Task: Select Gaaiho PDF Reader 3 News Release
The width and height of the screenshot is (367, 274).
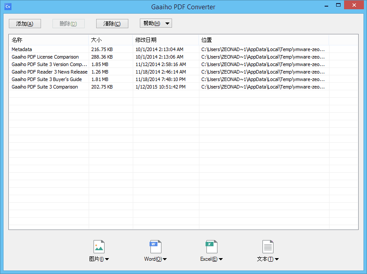Action: (49, 72)
